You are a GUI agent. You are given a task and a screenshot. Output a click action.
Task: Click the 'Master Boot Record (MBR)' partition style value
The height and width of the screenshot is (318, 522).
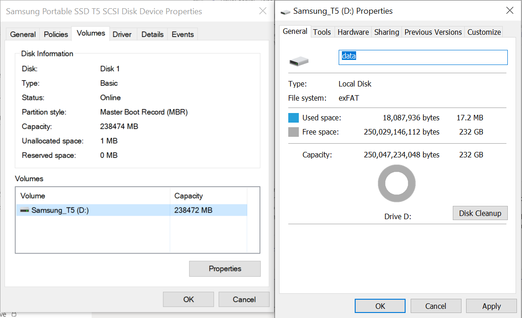coord(144,112)
